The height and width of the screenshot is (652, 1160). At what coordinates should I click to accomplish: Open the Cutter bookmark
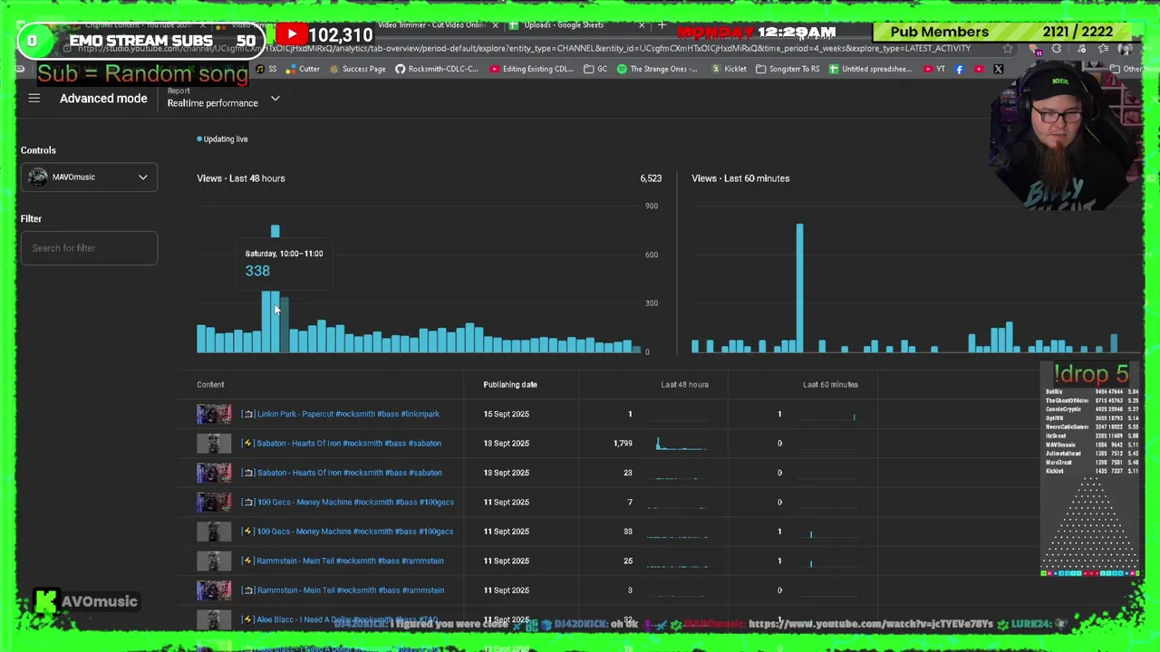(x=303, y=69)
